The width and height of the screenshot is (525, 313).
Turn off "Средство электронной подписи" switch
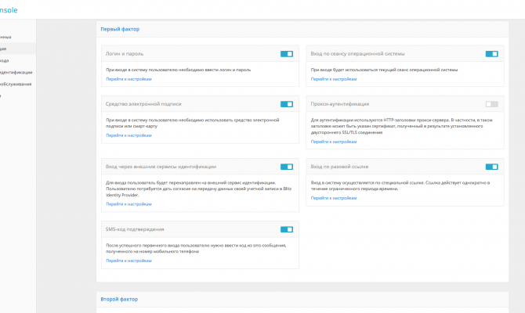pyautogui.click(x=287, y=103)
